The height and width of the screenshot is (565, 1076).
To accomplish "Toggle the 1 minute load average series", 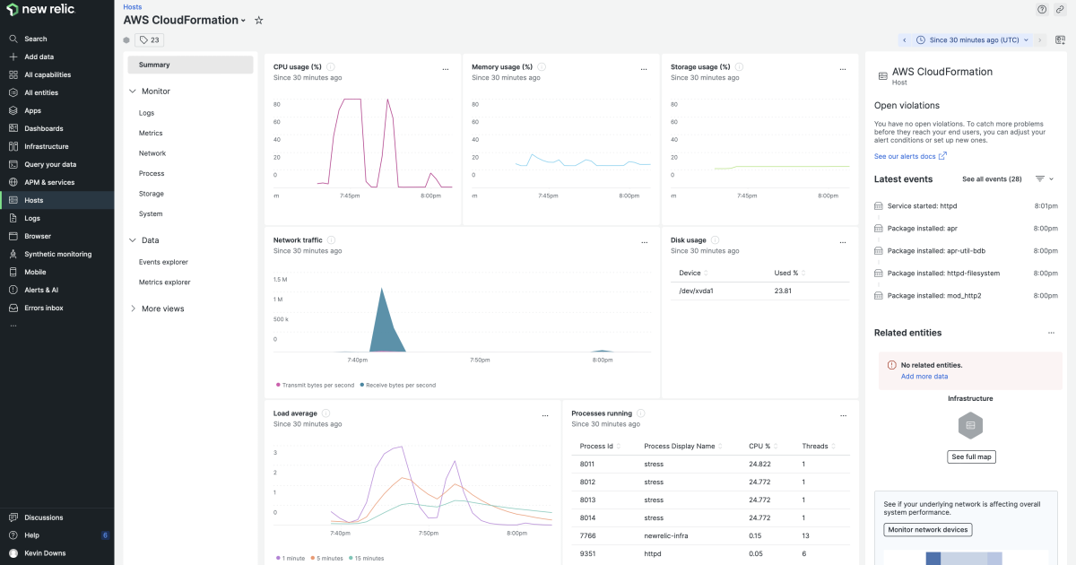I will 292,558.
